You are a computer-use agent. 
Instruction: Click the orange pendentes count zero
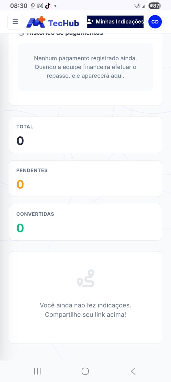pos(20,184)
